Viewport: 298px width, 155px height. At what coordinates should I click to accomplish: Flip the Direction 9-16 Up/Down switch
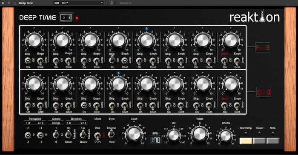tap(83, 135)
